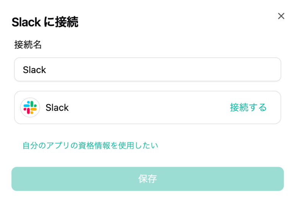The width and height of the screenshot is (293, 205).
Task: Click the word Slack in dialog heading
Action: tap(26, 22)
